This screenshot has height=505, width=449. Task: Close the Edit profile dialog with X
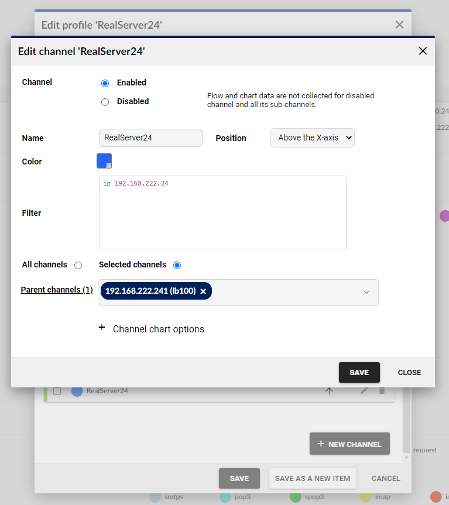coord(399,25)
